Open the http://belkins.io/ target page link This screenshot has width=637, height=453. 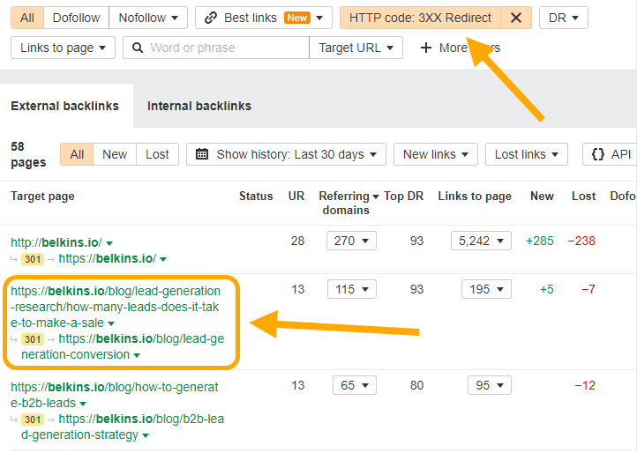coord(56,242)
